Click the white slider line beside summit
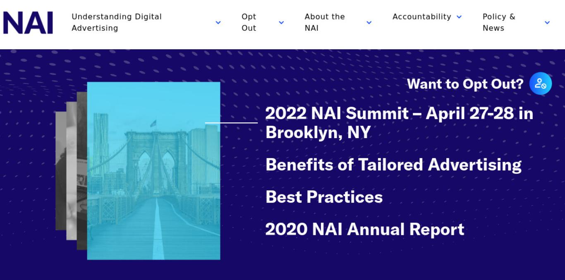565x280 pixels. pyautogui.click(x=231, y=123)
